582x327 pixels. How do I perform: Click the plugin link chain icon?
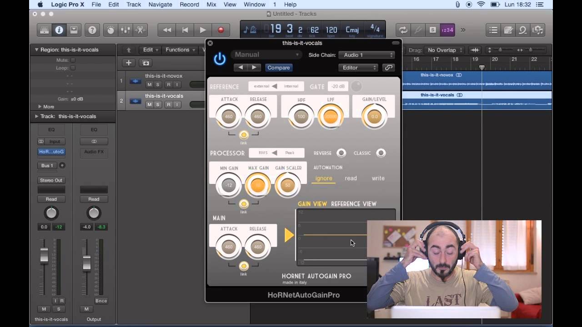(388, 67)
